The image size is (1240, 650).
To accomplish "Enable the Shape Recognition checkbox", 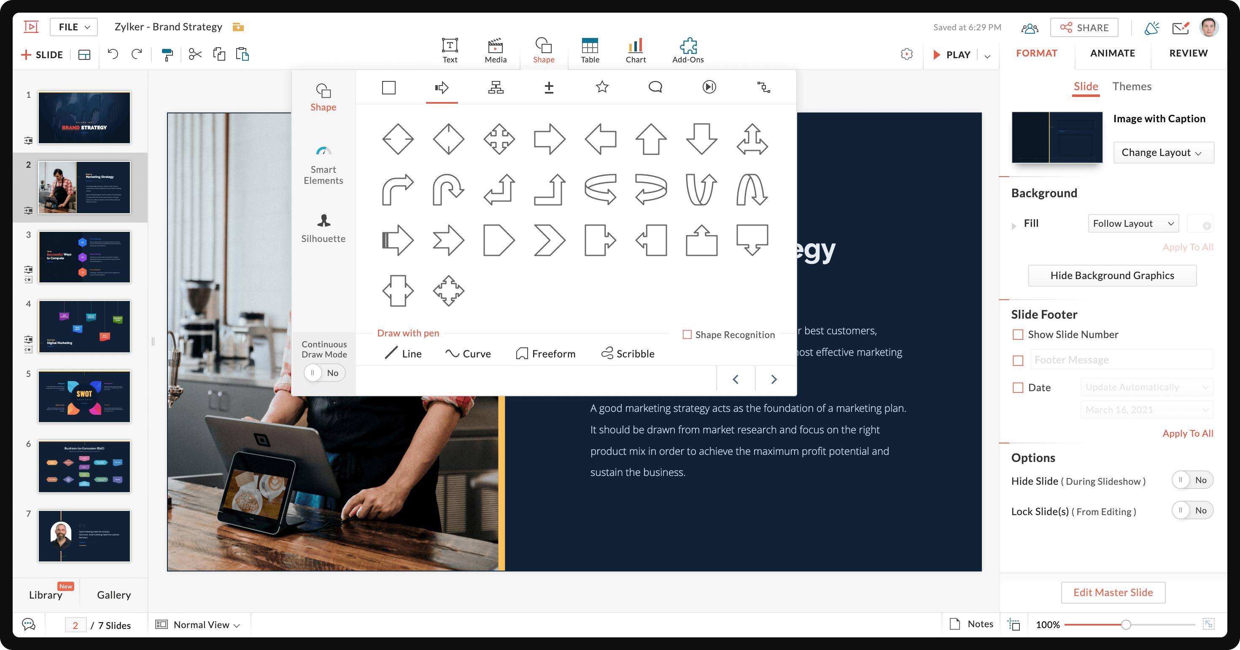I will point(687,334).
